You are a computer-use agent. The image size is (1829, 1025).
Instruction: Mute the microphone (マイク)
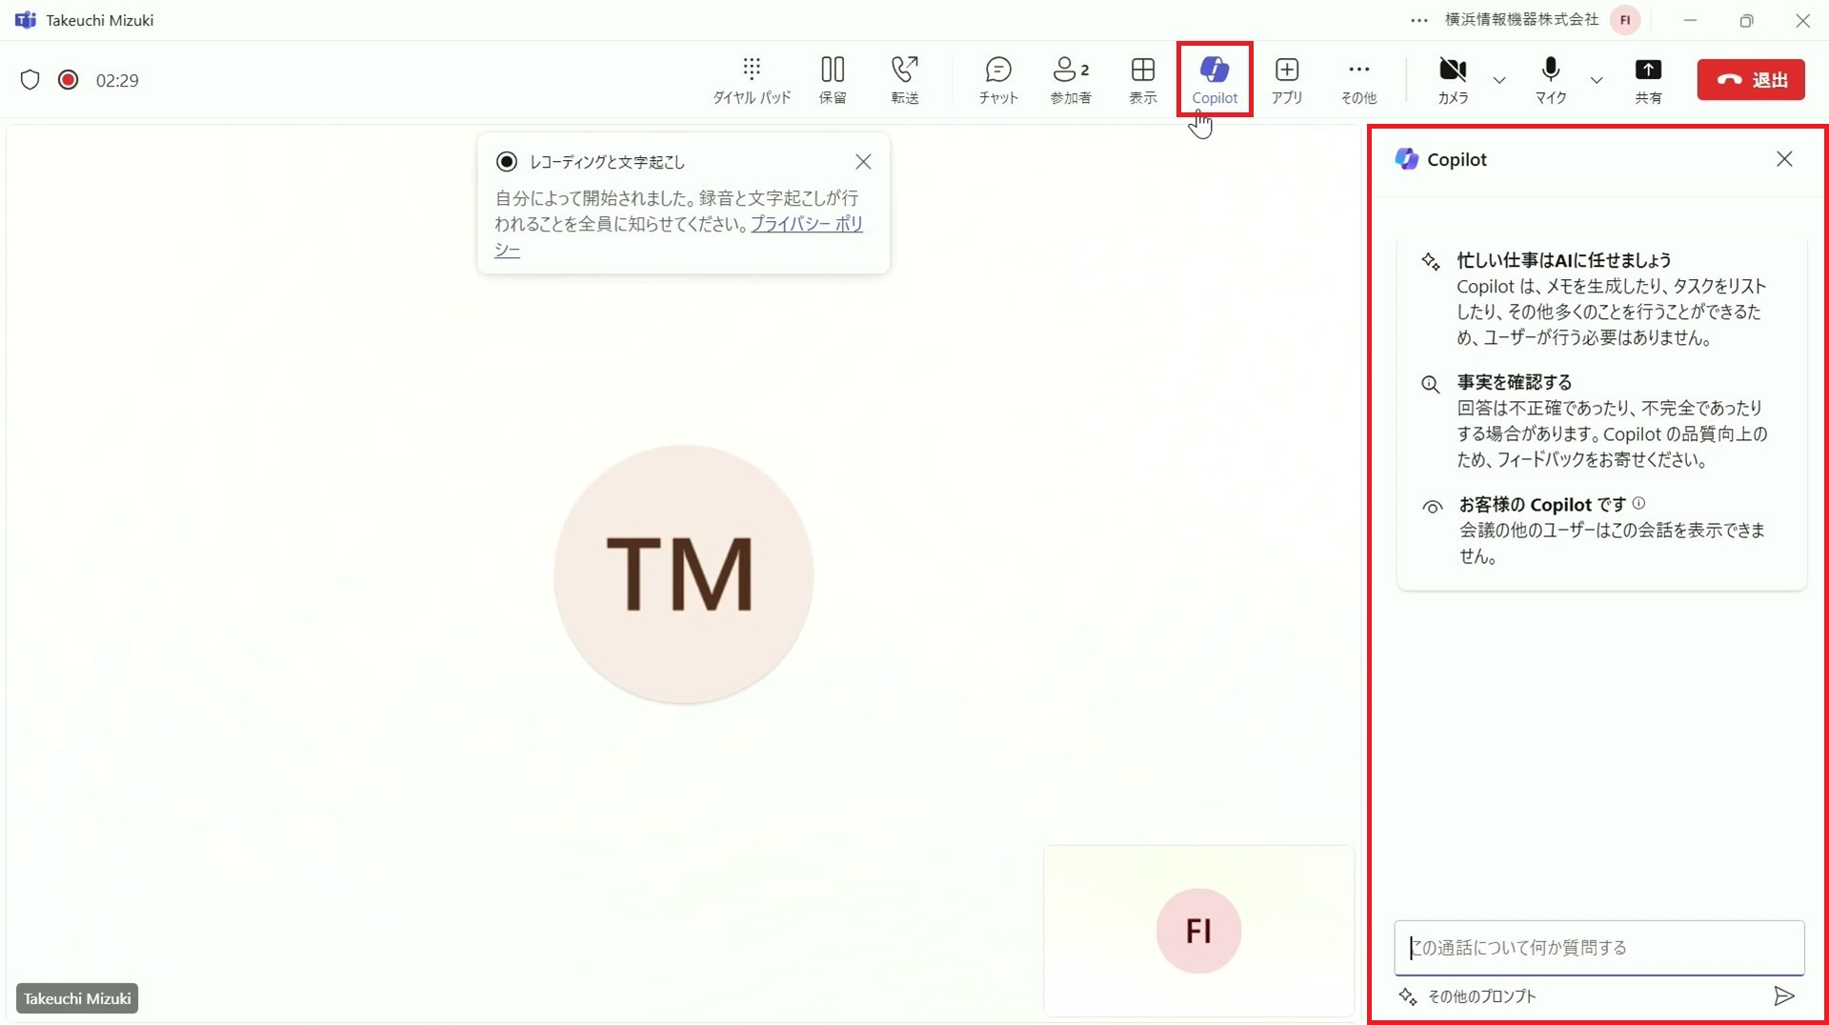tap(1551, 80)
